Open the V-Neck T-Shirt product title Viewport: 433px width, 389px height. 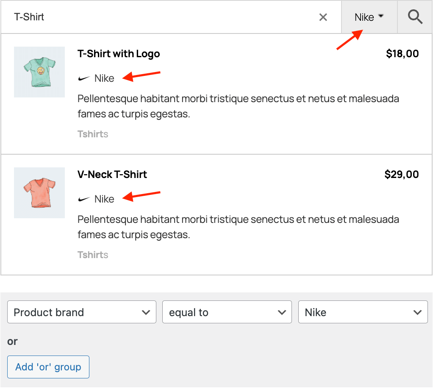112,174
